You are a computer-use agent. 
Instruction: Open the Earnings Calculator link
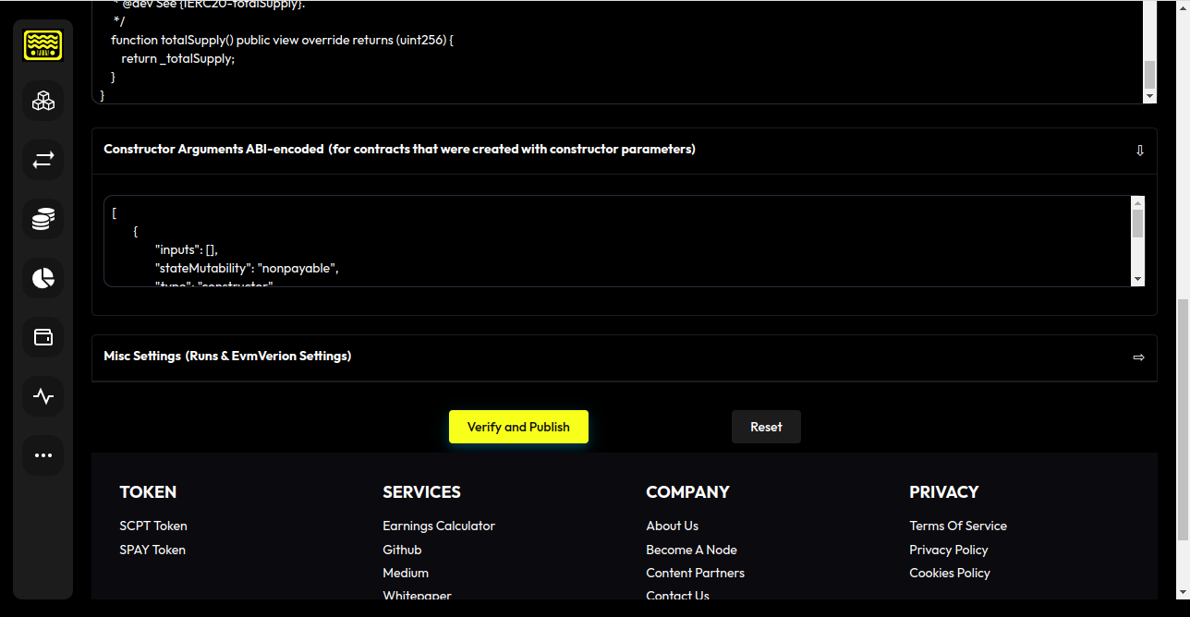439,526
